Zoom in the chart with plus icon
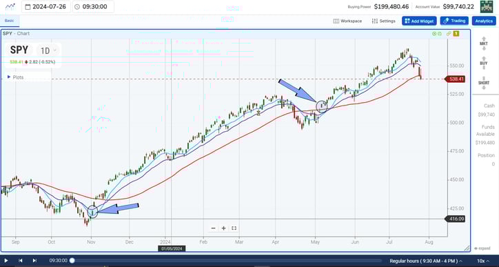This screenshot has height=267, width=499. coord(224,228)
